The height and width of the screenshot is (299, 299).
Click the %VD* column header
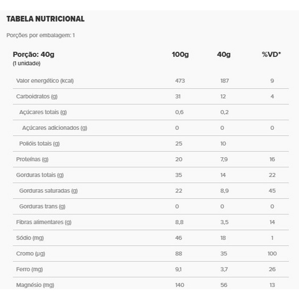click(271, 55)
